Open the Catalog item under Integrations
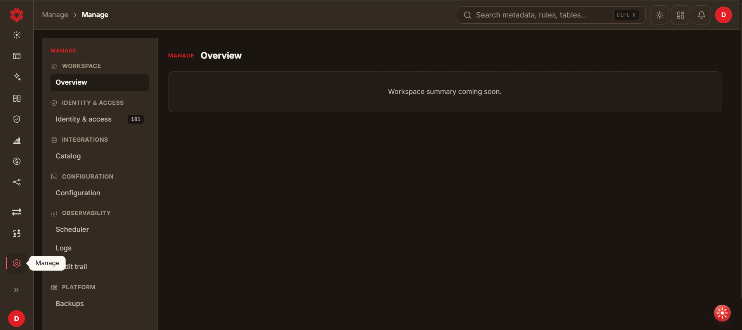The width and height of the screenshot is (742, 330). pyautogui.click(x=100, y=156)
